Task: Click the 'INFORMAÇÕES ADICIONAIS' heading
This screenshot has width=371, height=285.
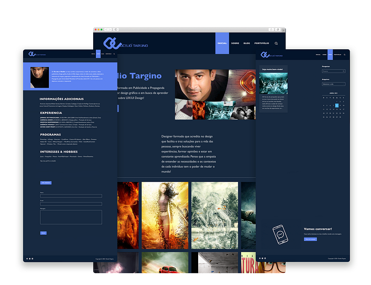Action: coord(62,99)
